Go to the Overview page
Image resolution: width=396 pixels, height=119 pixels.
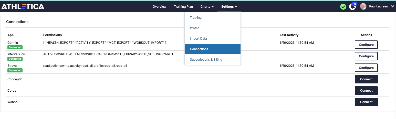tap(159, 7)
